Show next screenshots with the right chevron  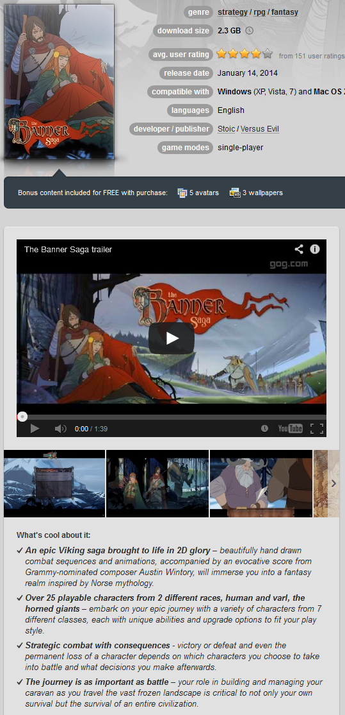point(334,483)
